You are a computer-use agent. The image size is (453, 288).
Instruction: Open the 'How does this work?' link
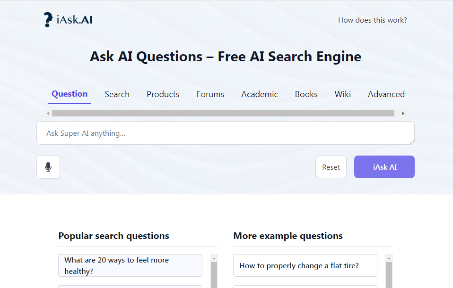(x=372, y=20)
